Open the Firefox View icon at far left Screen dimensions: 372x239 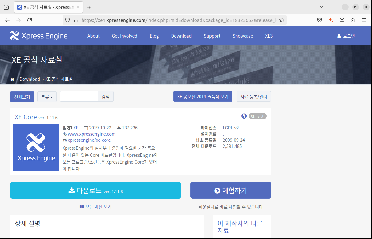point(6,7)
